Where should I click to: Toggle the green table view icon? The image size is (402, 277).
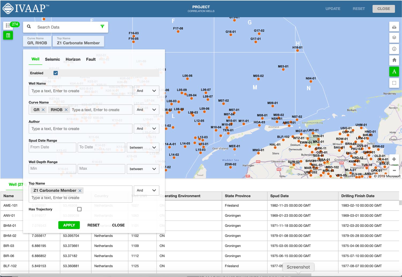pyautogui.click(x=8, y=35)
